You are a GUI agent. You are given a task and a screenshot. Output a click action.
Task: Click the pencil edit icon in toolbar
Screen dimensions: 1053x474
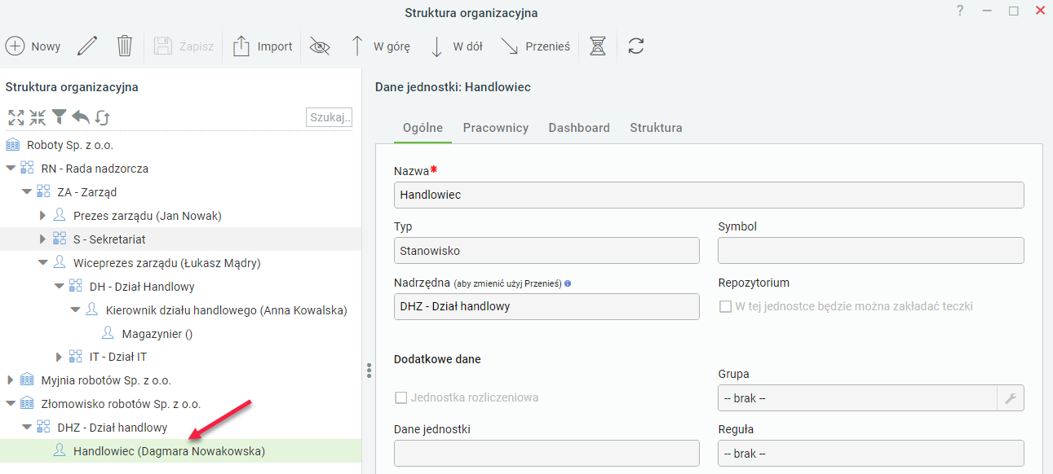tap(86, 46)
